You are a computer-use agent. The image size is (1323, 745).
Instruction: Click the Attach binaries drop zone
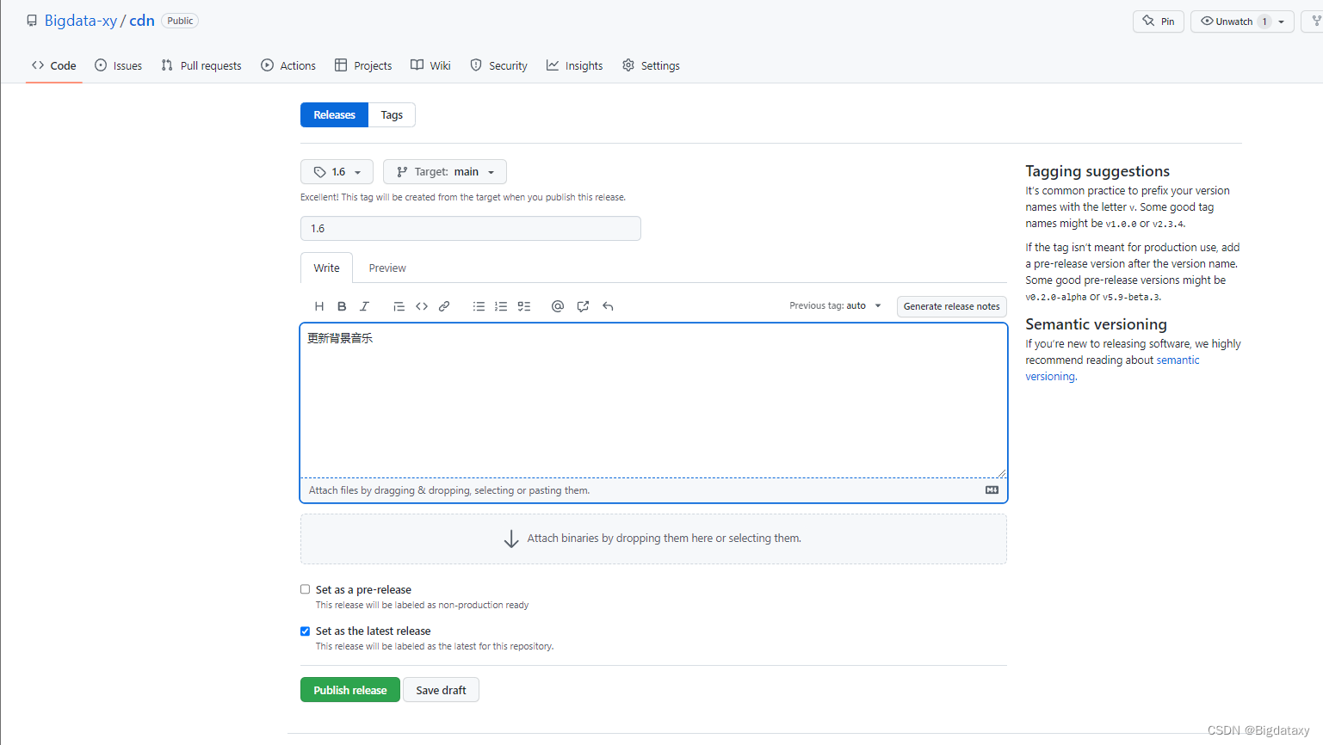point(653,539)
